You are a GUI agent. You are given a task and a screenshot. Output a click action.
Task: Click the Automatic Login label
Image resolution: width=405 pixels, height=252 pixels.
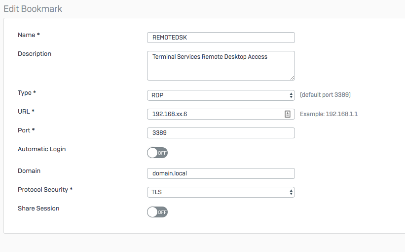41,149
